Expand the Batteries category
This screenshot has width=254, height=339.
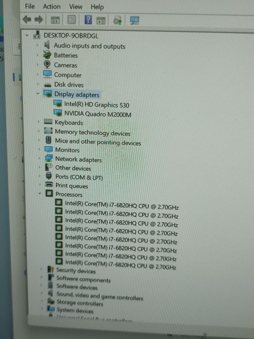(x=37, y=55)
